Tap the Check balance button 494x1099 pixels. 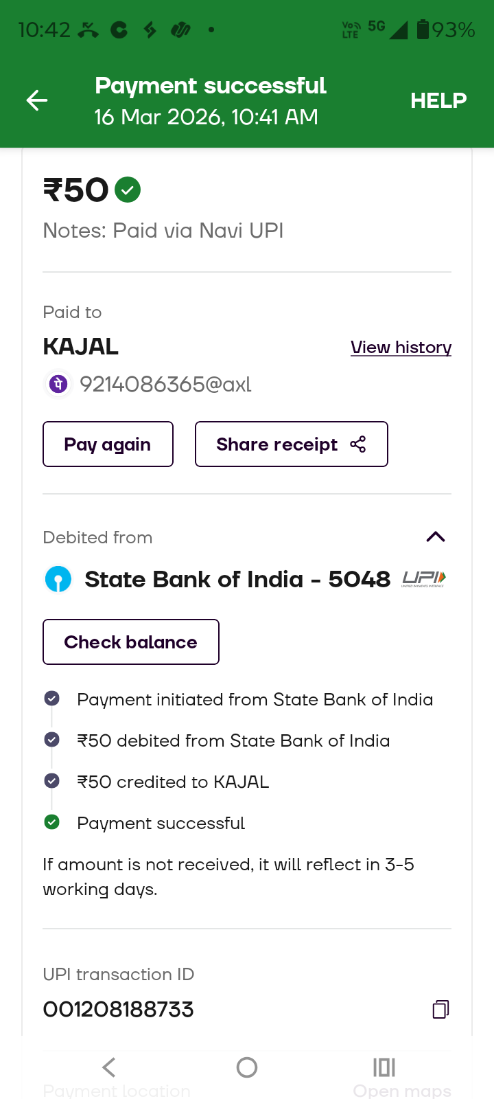coord(131,642)
